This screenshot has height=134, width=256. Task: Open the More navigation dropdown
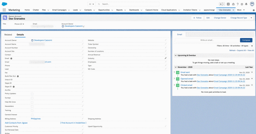tap(241, 10)
